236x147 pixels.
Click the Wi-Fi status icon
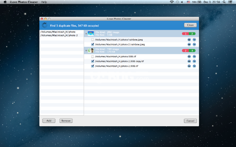pos(172,2)
